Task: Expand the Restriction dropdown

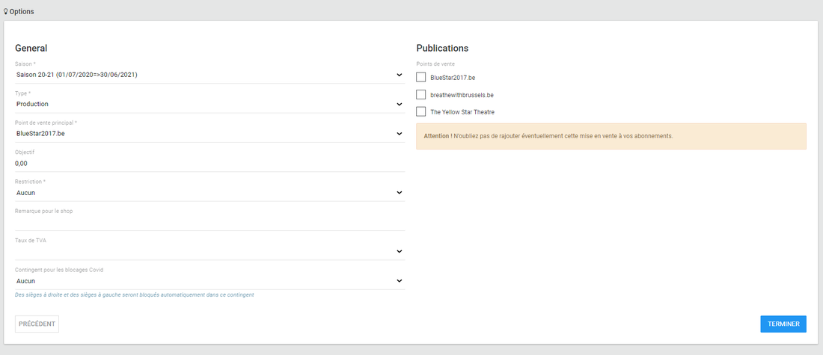Action: click(209, 193)
